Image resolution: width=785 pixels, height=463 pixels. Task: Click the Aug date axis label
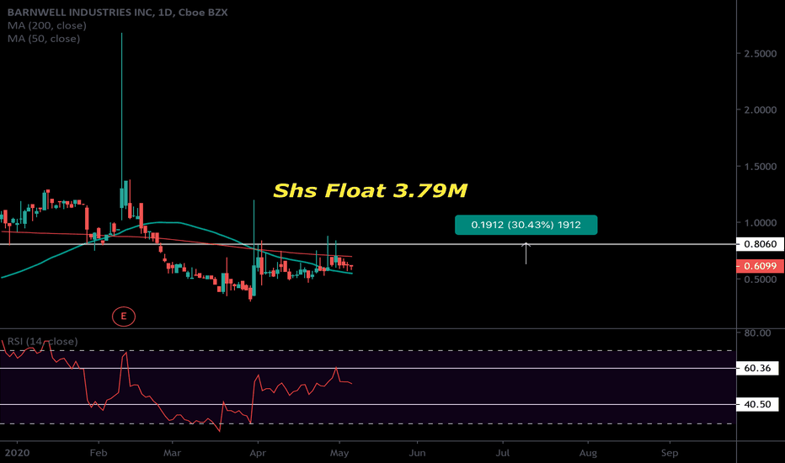click(x=588, y=453)
